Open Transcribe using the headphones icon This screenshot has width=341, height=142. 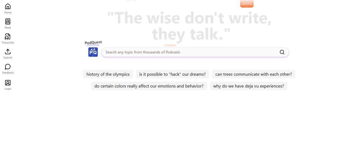8,37
